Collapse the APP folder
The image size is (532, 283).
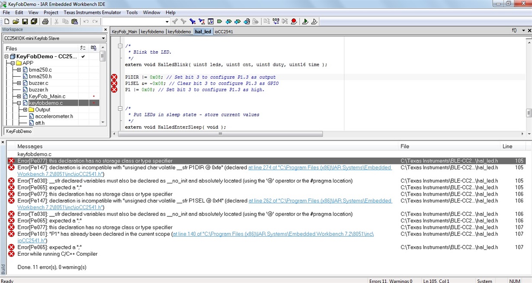coord(13,63)
